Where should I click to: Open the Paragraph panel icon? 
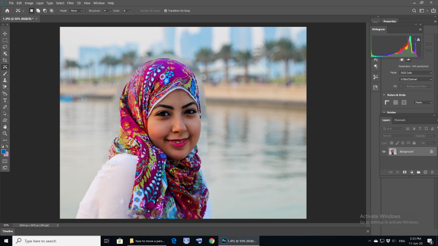pyautogui.click(x=376, y=66)
